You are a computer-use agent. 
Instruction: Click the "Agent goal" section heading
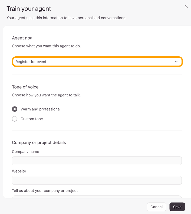coord(23,38)
